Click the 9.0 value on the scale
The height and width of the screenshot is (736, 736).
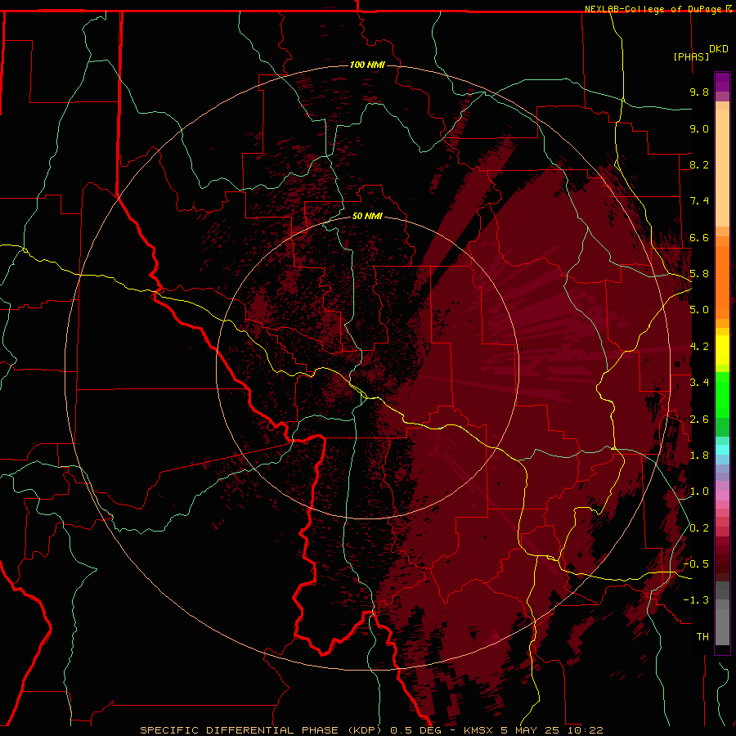[x=699, y=128]
